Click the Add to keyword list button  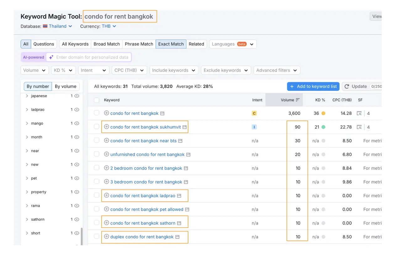pos(313,86)
